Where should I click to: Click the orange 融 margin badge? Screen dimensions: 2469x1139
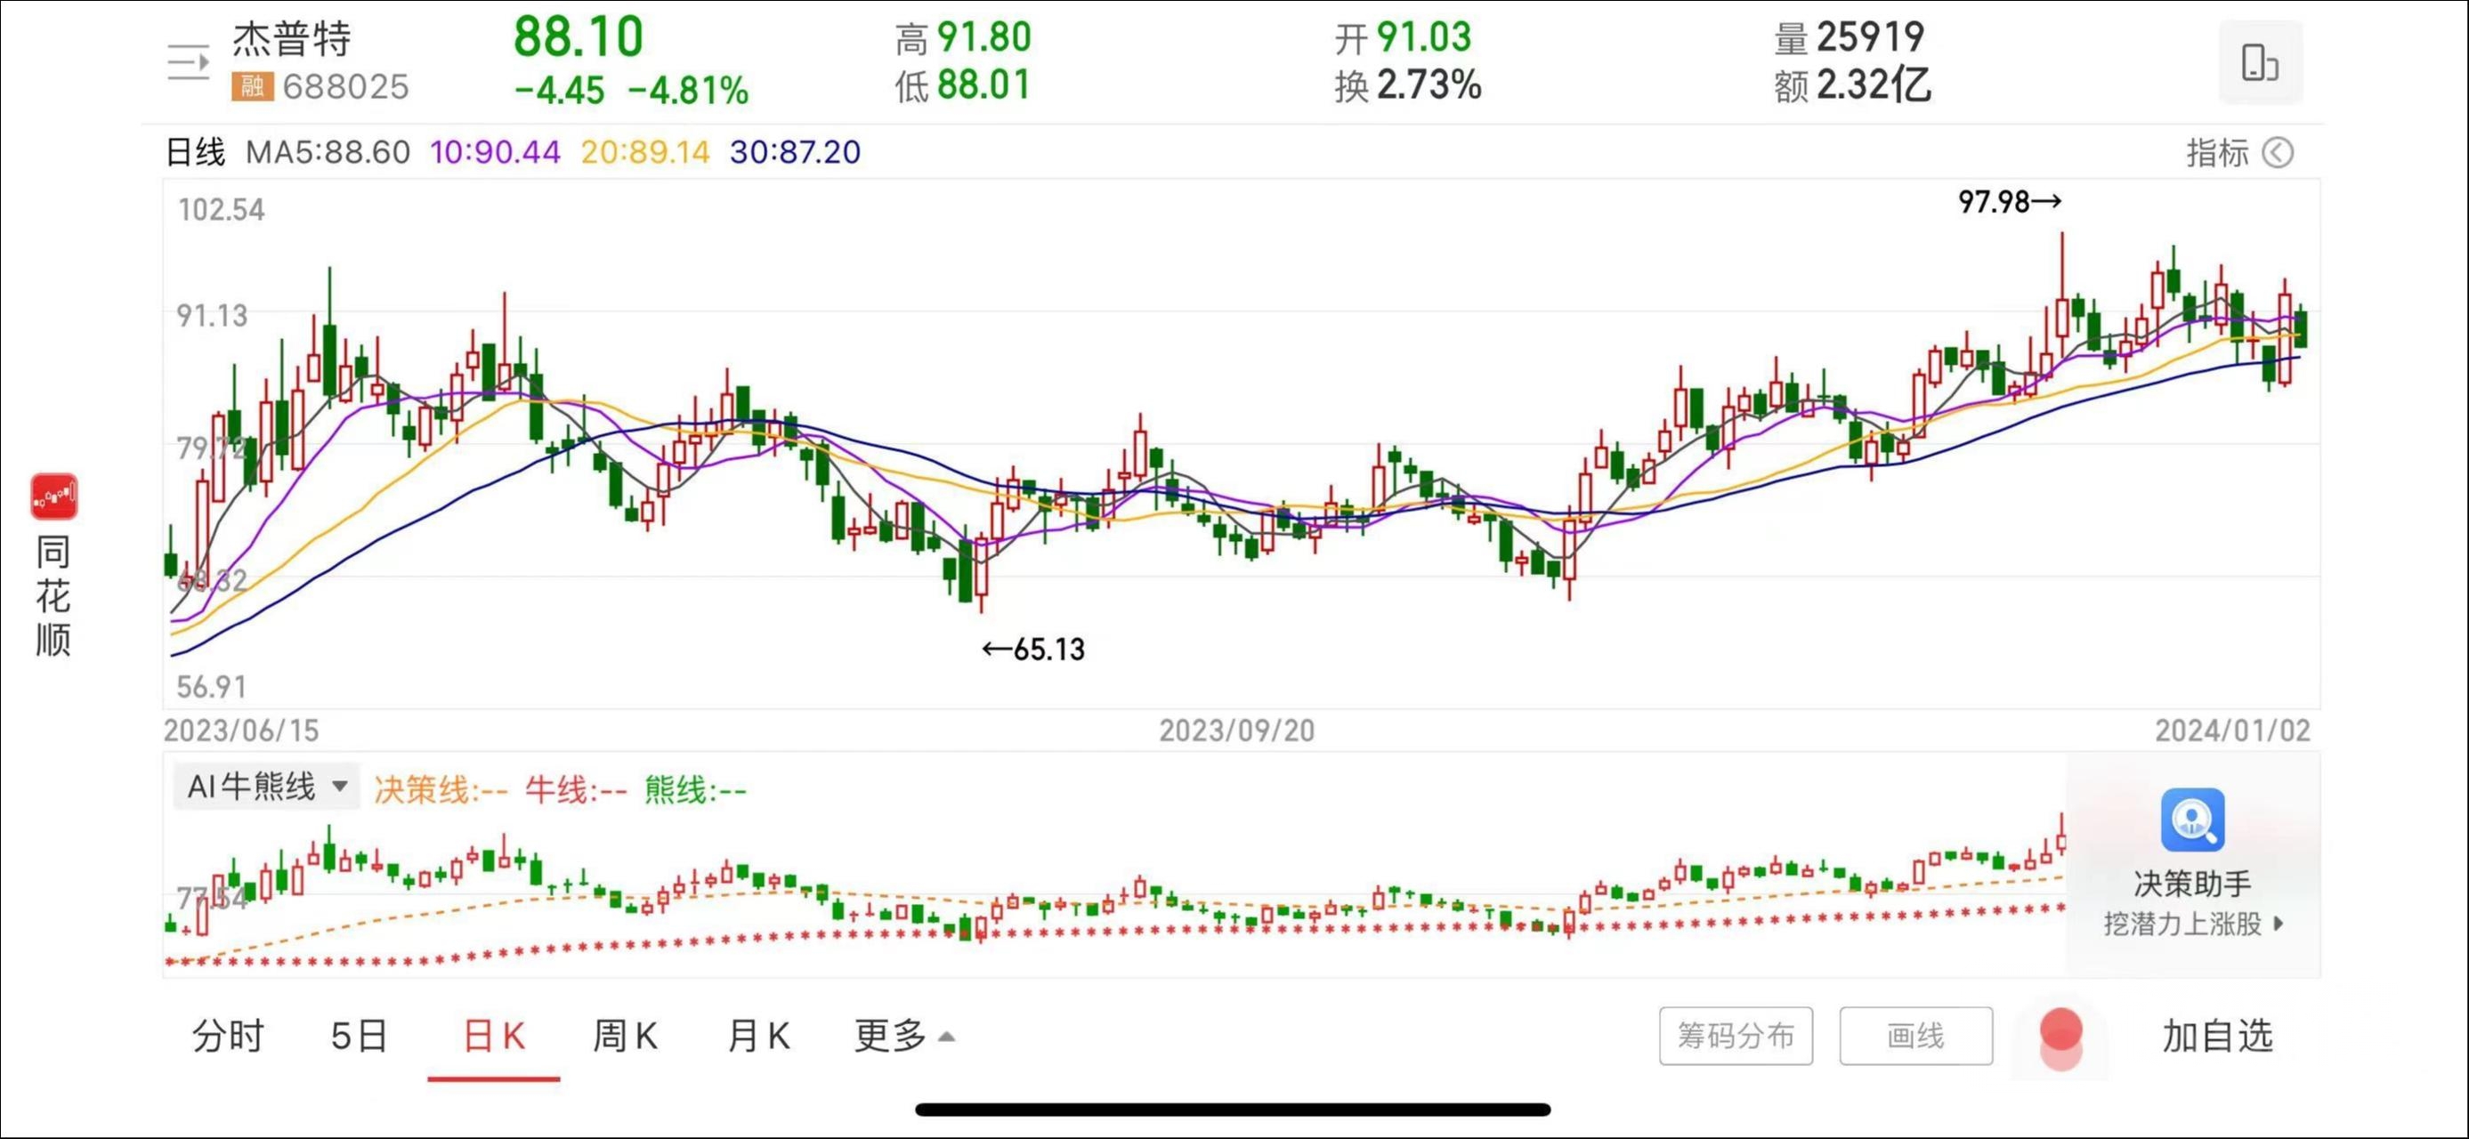(252, 87)
